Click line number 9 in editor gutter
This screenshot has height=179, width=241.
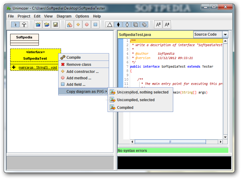[x=127, y=75]
